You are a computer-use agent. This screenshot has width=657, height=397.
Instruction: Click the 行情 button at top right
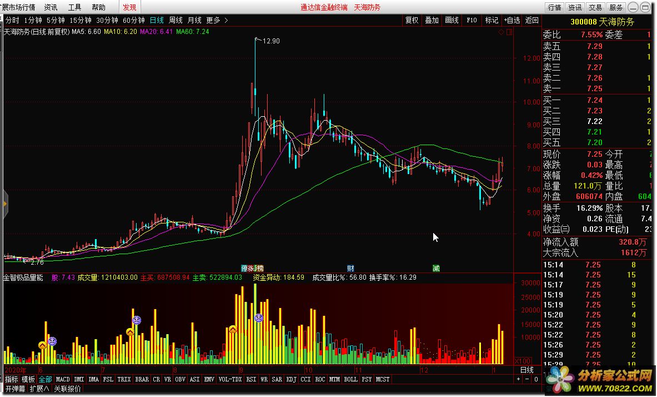[554, 8]
